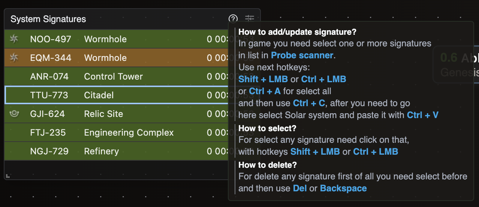The height and width of the screenshot is (207, 479).
Task: Click the How to delete? heading
Action: [x=267, y=165]
